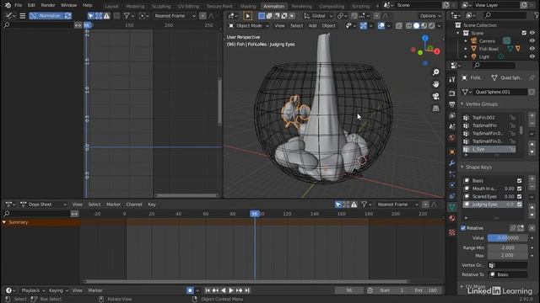
Task: Play the animation forward
Action: click(231, 290)
